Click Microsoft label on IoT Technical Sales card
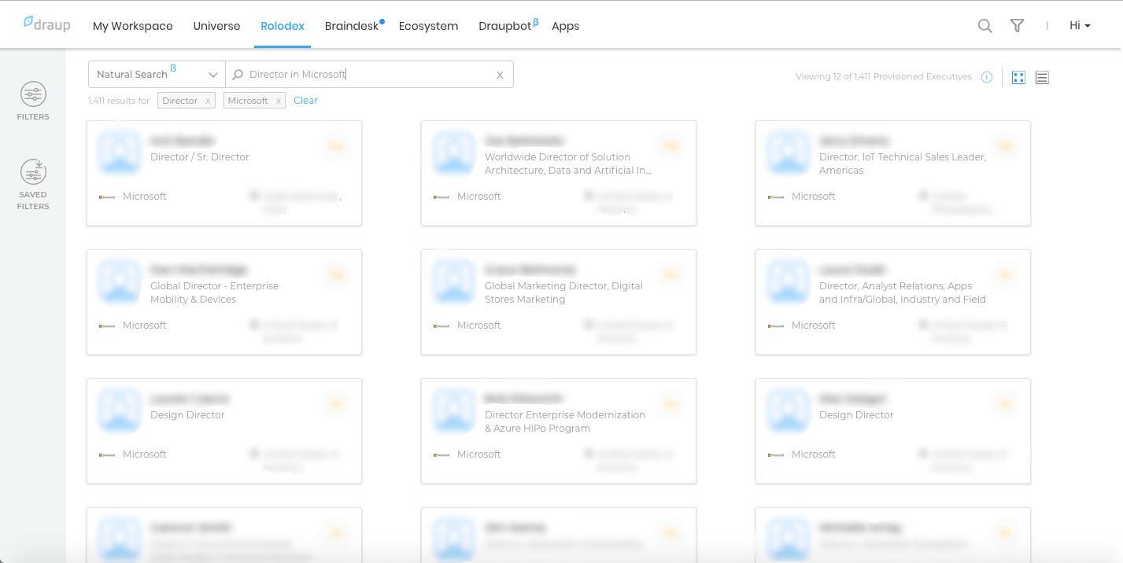Viewport: 1123px width, 563px height. [814, 197]
